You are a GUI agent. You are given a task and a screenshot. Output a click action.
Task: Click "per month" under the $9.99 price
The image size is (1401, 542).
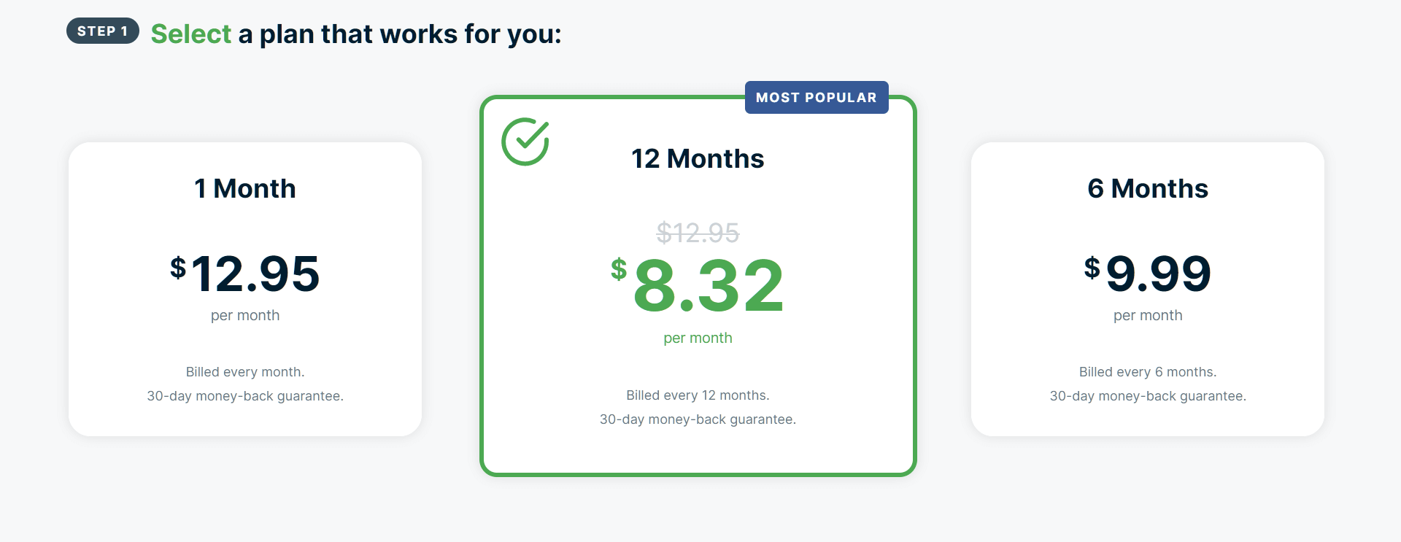pos(1148,316)
